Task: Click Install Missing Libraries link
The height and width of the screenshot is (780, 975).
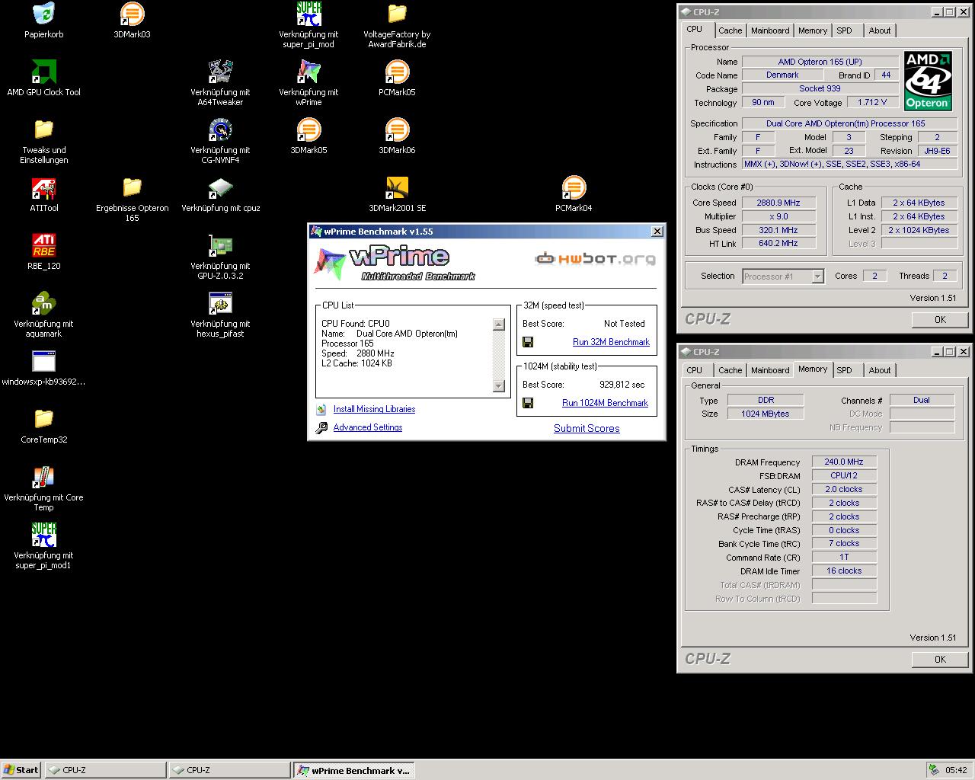Action: tap(374, 409)
